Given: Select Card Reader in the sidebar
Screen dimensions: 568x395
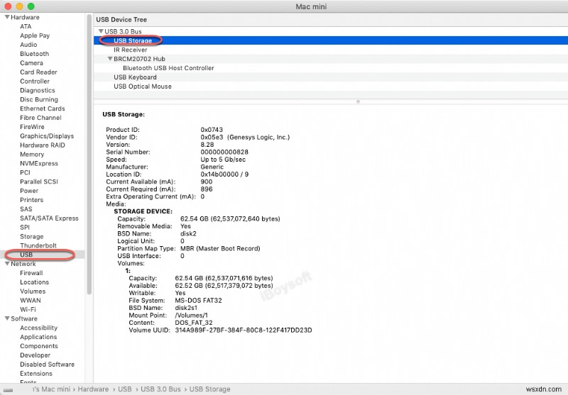Looking at the screenshot, I should click(x=39, y=72).
